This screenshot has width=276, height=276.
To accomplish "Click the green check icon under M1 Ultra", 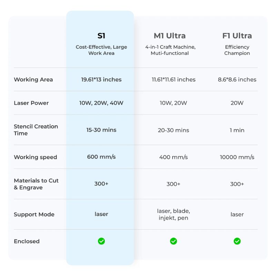I will [174, 241].
